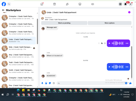Open Task View on the taskbar
Screen dimensions: 136x101
(13, 94)
